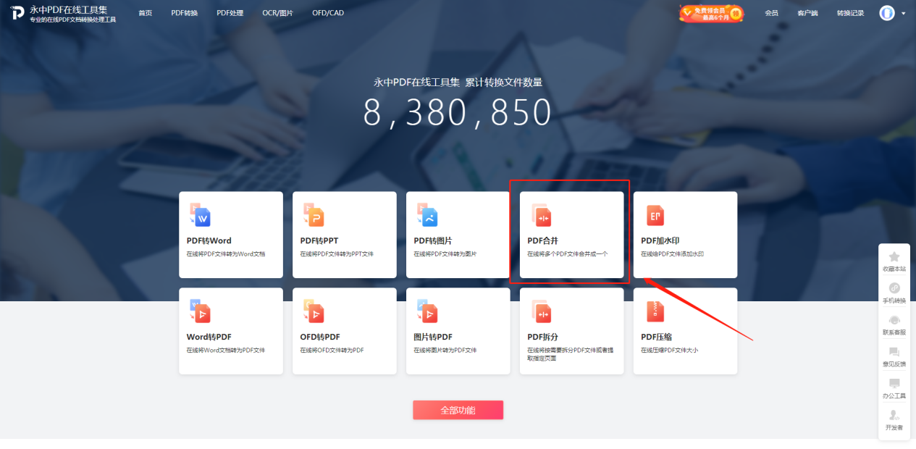Click the 免费领会员 promo banner
916x449 pixels.
tap(711, 13)
